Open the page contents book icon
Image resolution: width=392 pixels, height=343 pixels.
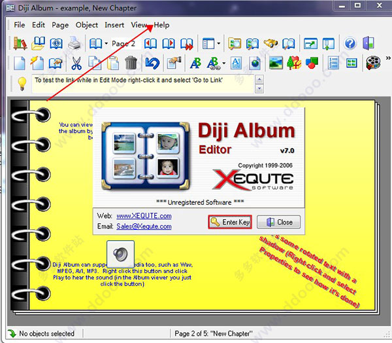[96, 44]
